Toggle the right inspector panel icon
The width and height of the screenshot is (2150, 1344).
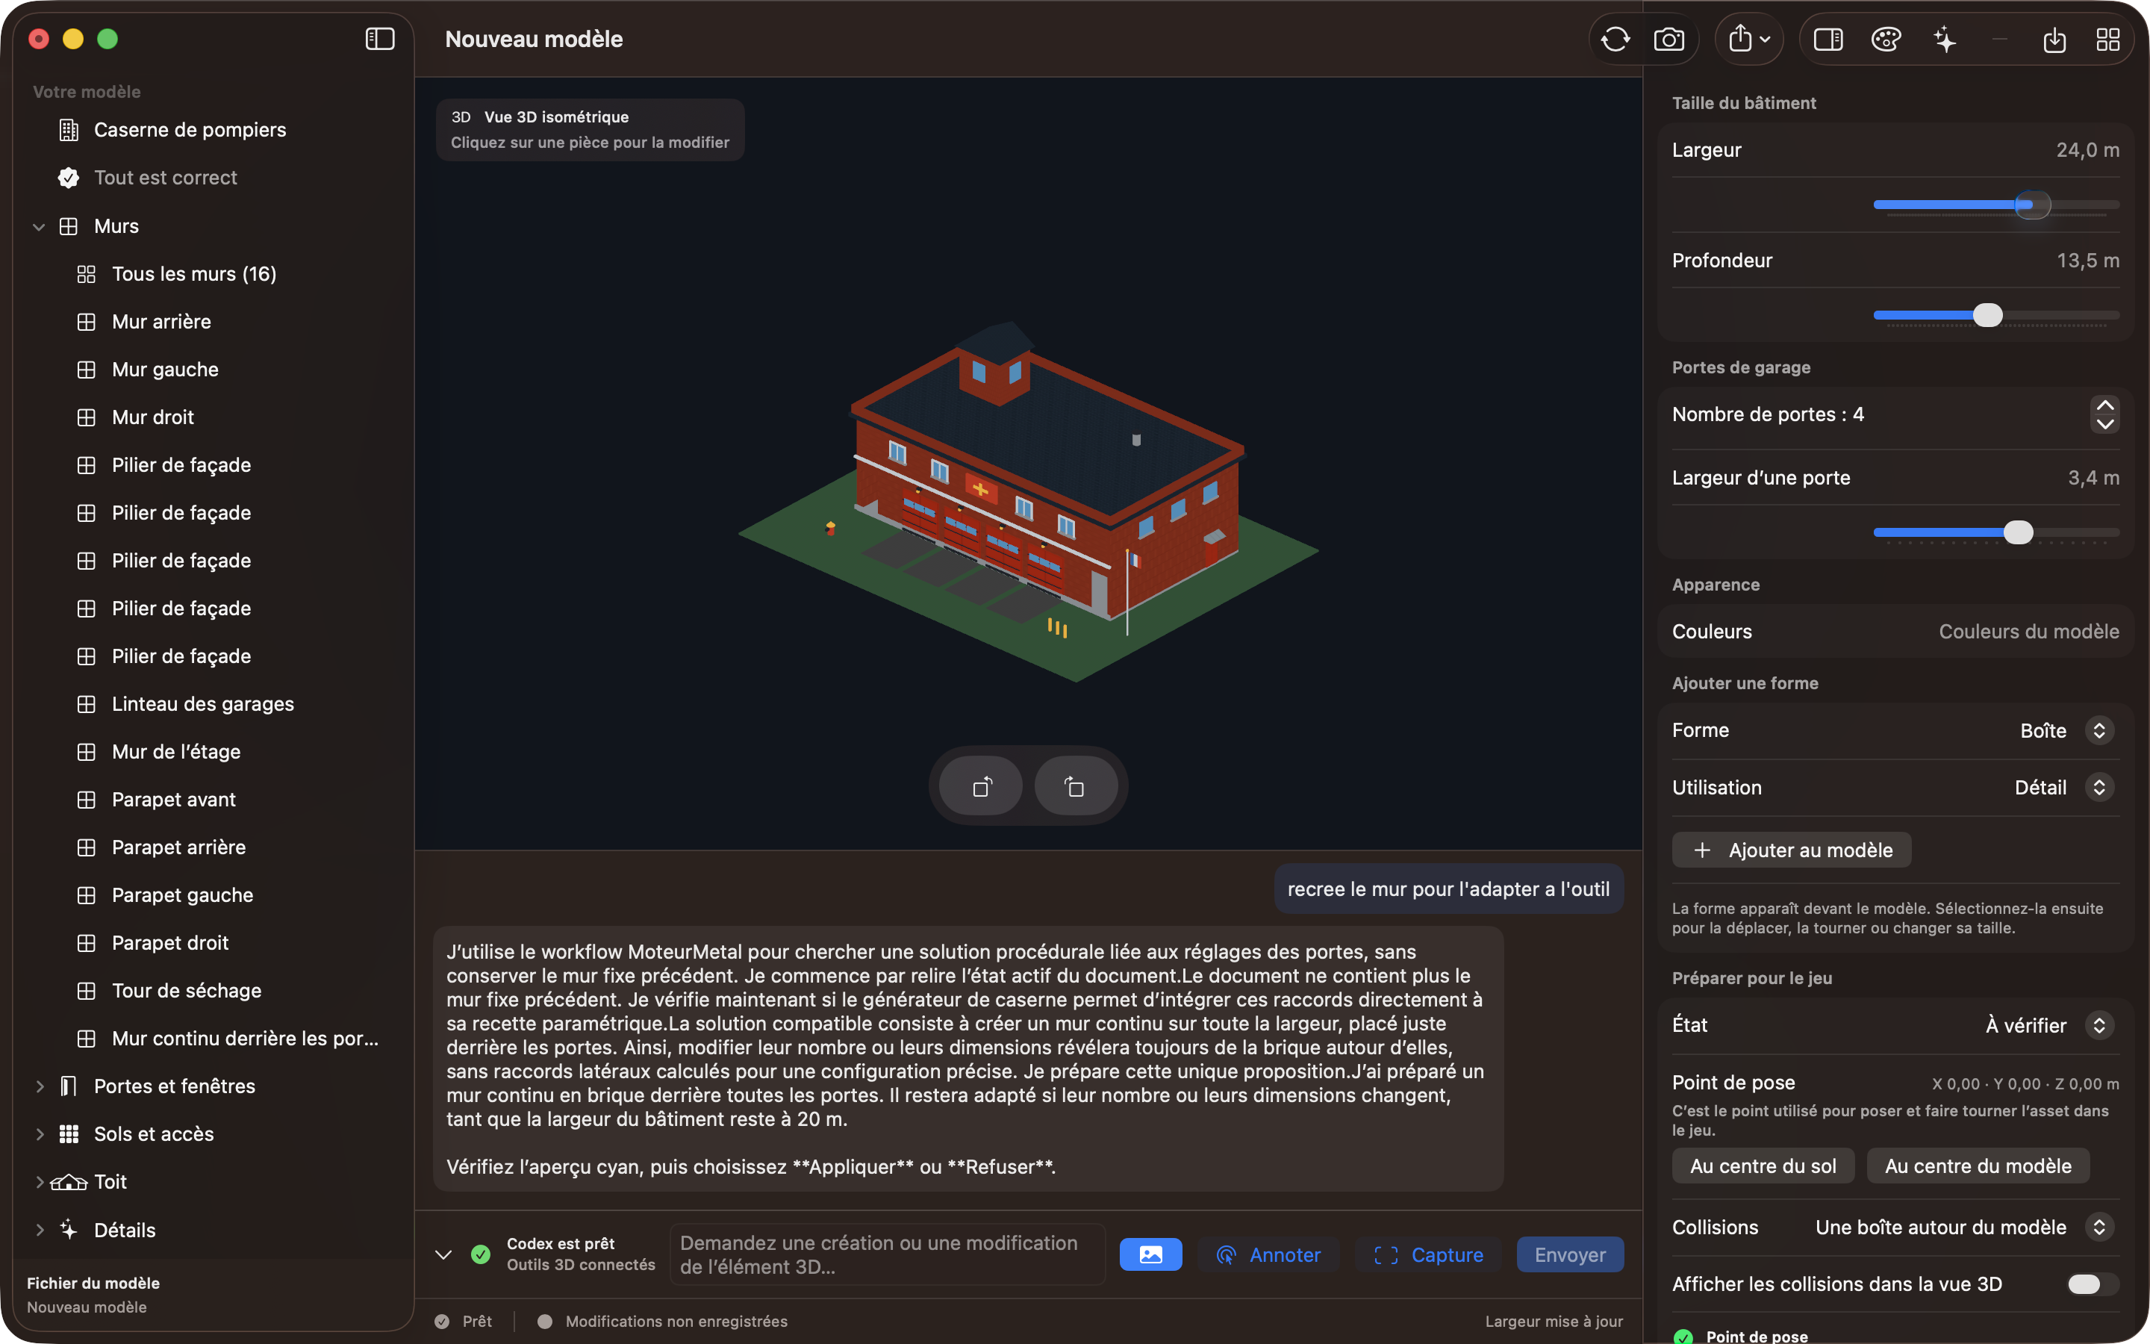point(1828,39)
